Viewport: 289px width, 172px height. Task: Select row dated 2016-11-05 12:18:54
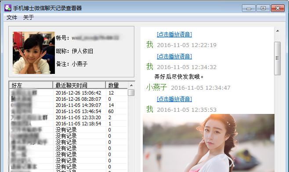point(68,124)
